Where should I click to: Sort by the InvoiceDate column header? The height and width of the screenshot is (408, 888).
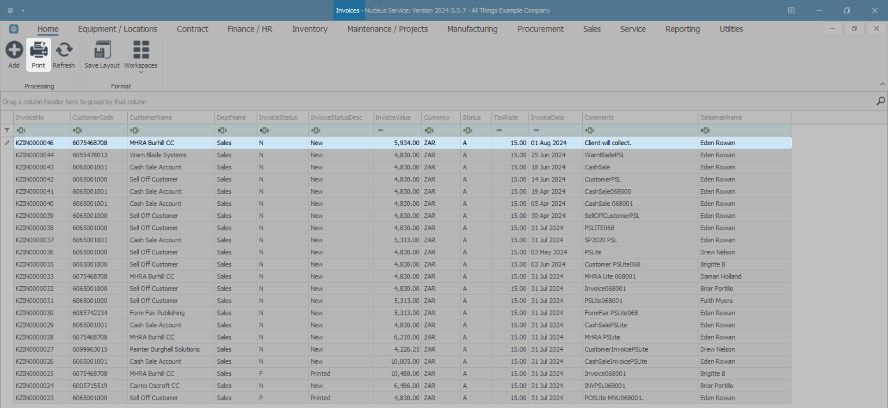tap(555, 117)
